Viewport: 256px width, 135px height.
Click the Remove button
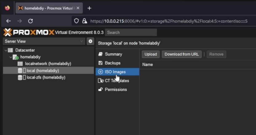coord(216,54)
